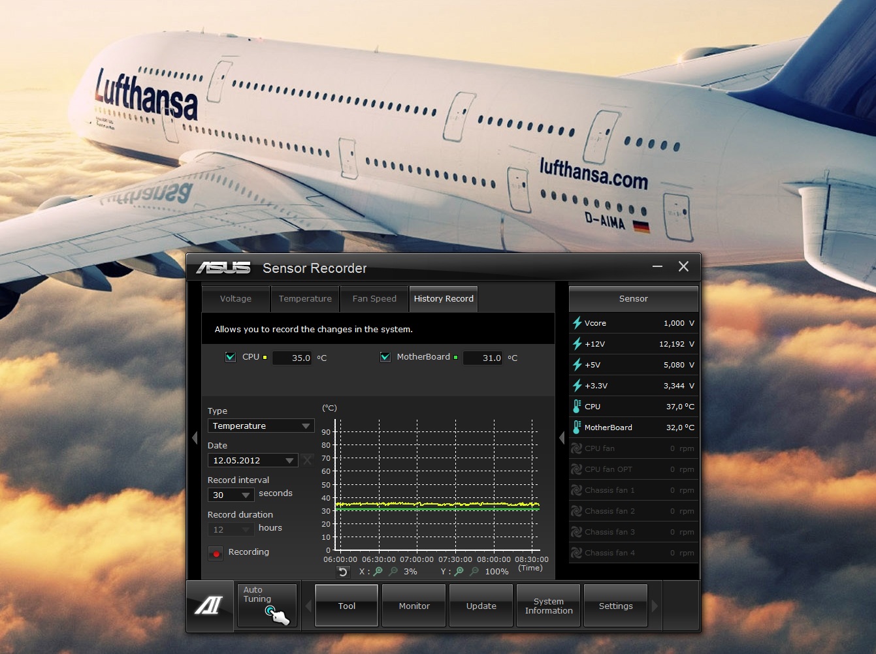The width and height of the screenshot is (876, 654).
Task: Click the Sensor panel header
Action: point(634,298)
